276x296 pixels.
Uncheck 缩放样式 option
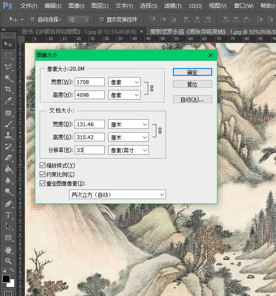tap(43, 165)
